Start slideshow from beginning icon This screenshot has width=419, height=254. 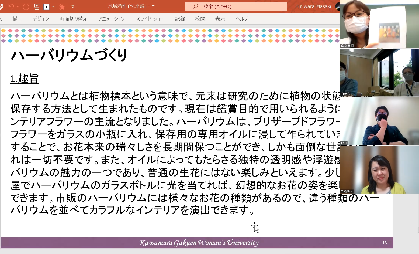pyautogui.click(x=37, y=6)
